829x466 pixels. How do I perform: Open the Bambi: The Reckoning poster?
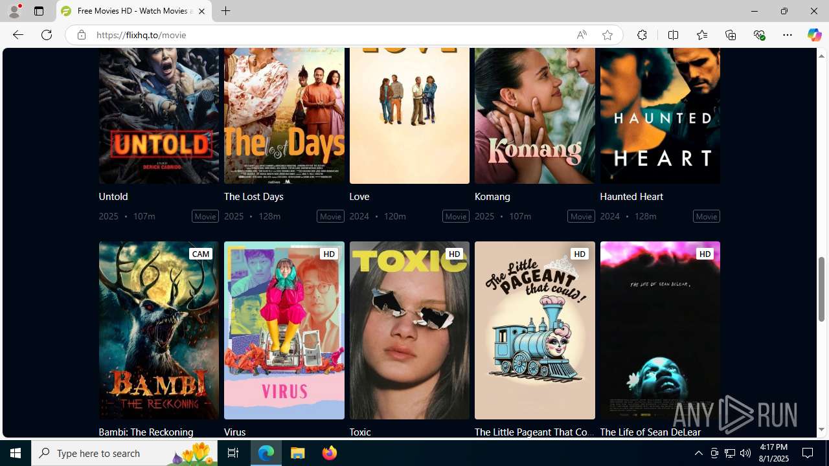159,330
